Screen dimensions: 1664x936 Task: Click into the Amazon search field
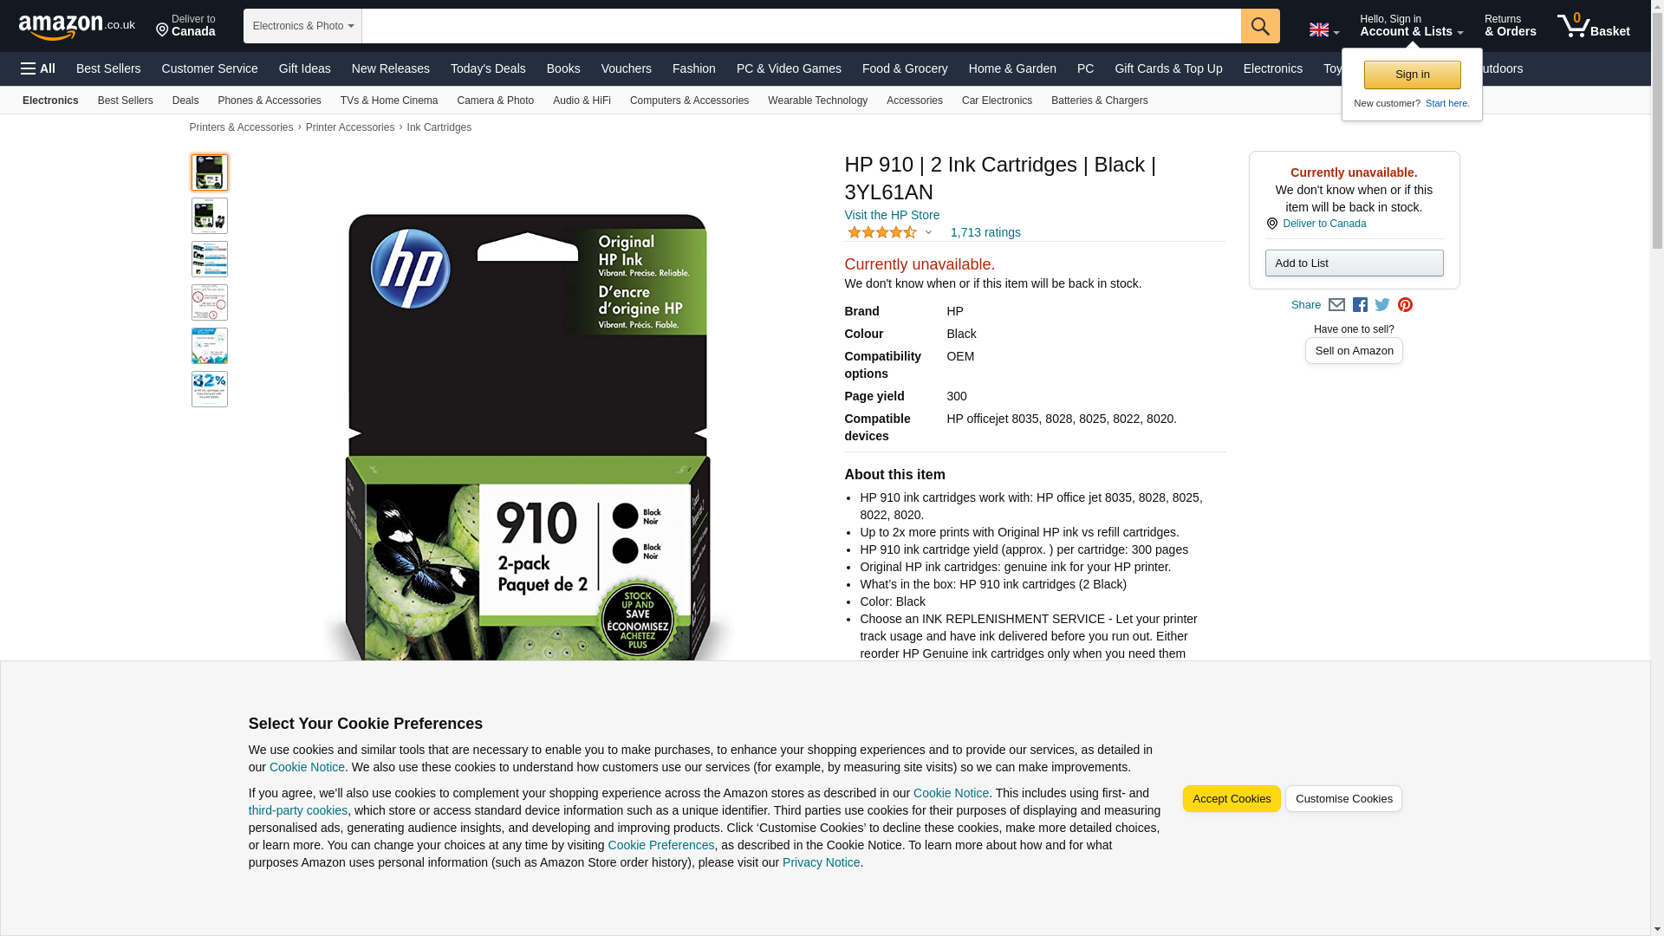click(801, 26)
